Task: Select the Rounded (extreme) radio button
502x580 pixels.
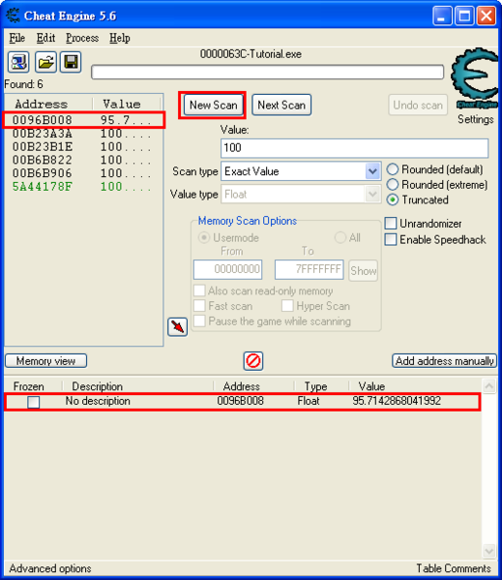Action: 393,185
